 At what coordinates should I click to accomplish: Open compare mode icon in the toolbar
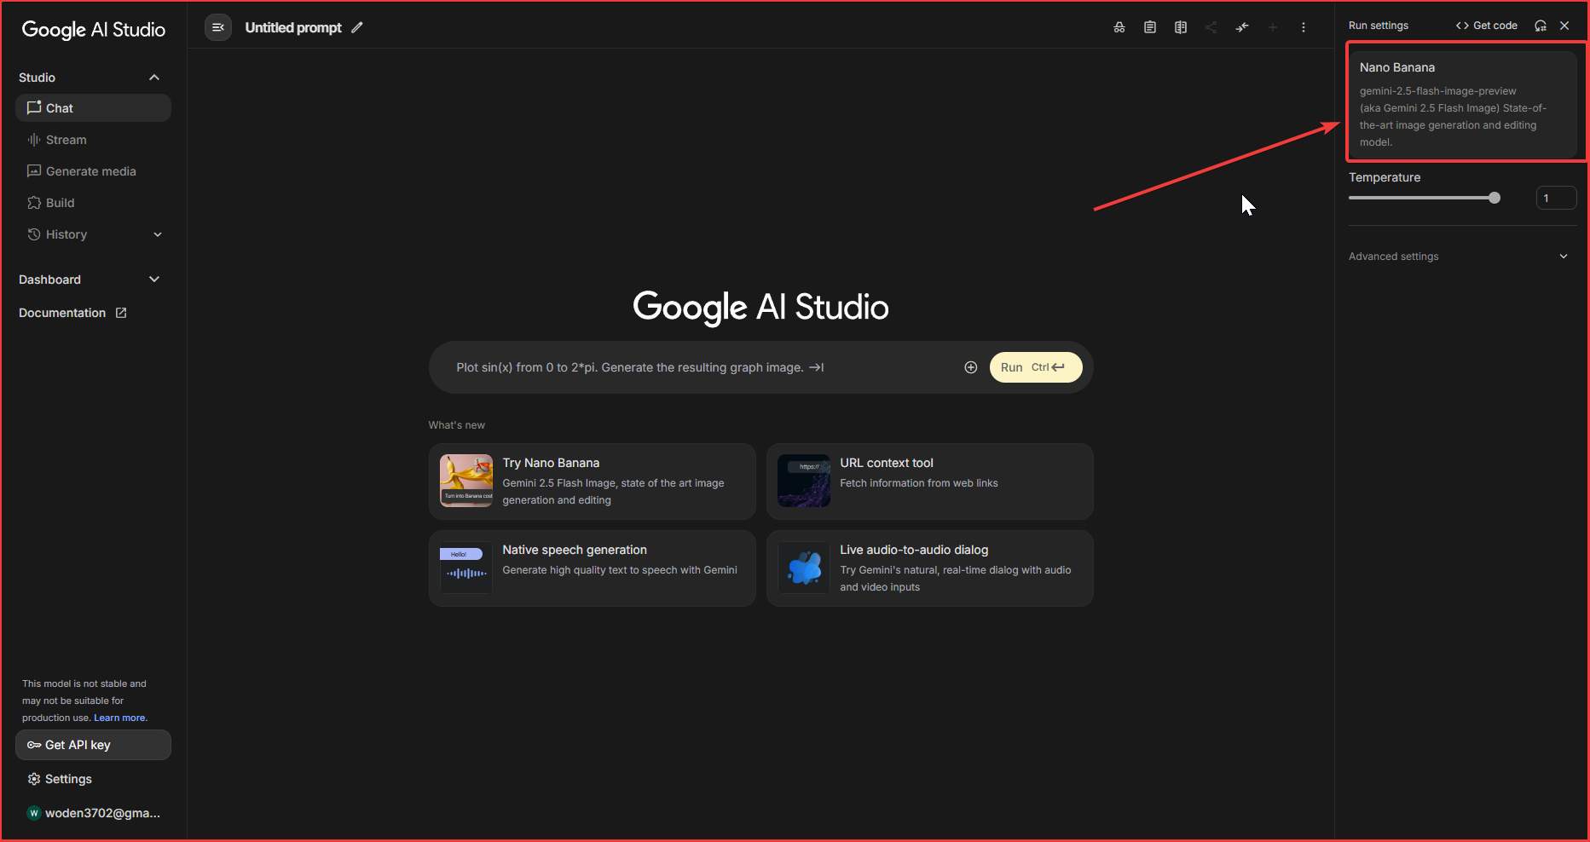(1181, 27)
